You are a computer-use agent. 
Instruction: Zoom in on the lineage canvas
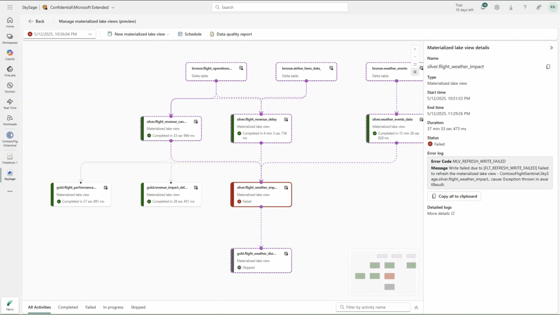tap(415, 49)
